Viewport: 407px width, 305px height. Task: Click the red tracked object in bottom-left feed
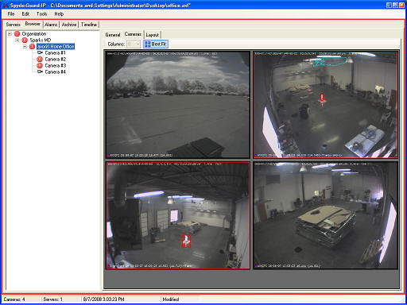pyautogui.click(x=186, y=241)
